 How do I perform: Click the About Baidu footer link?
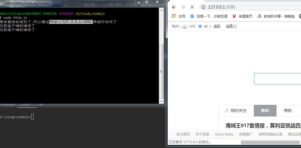coord(224,134)
